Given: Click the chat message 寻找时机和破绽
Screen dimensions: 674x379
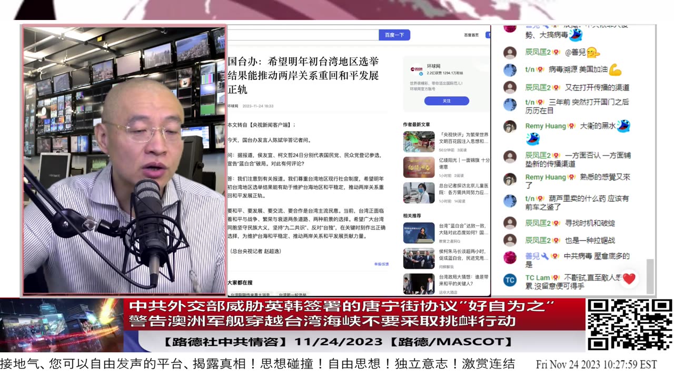Looking at the screenshot, I should (590, 223).
